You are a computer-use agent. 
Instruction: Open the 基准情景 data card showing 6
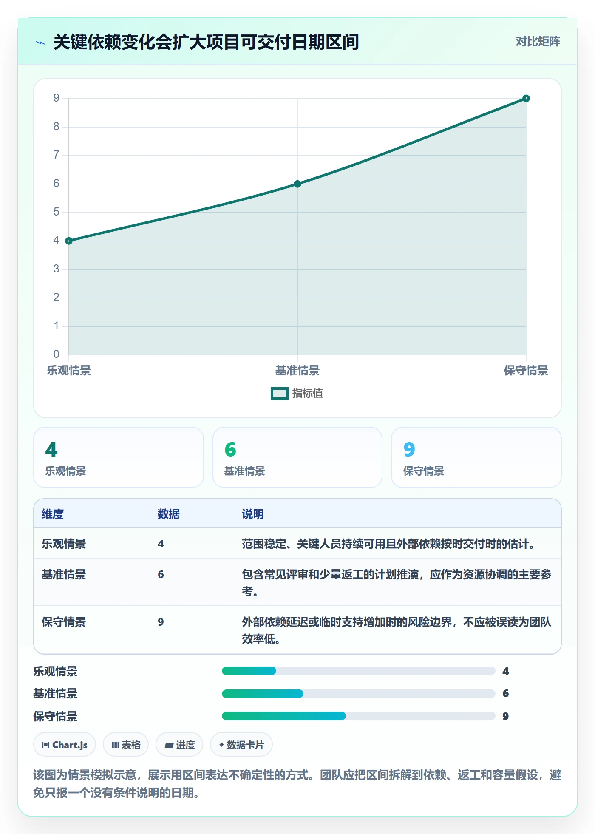(x=297, y=457)
